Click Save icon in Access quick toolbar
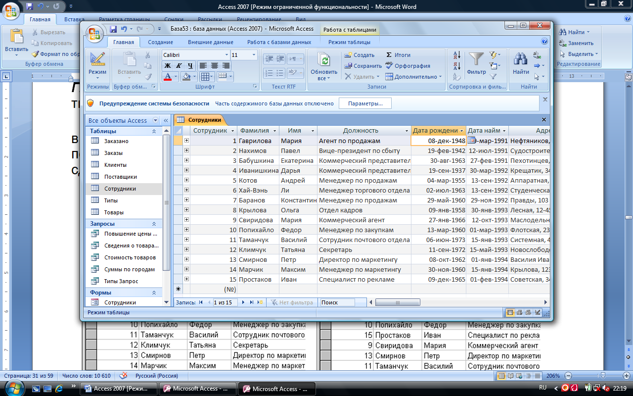The width and height of the screenshot is (633, 396). click(x=113, y=29)
